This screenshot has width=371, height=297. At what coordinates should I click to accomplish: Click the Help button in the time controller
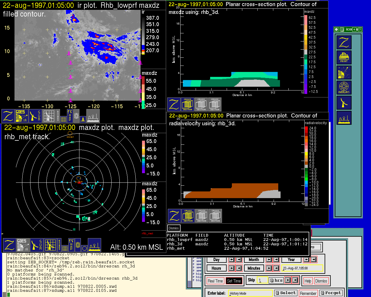(308, 281)
